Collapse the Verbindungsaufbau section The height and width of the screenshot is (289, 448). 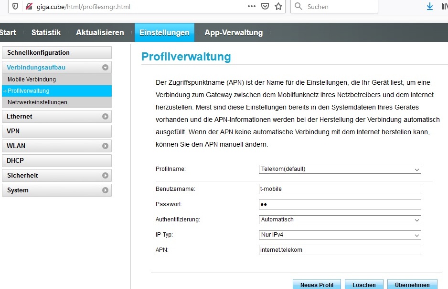coord(105,68)
